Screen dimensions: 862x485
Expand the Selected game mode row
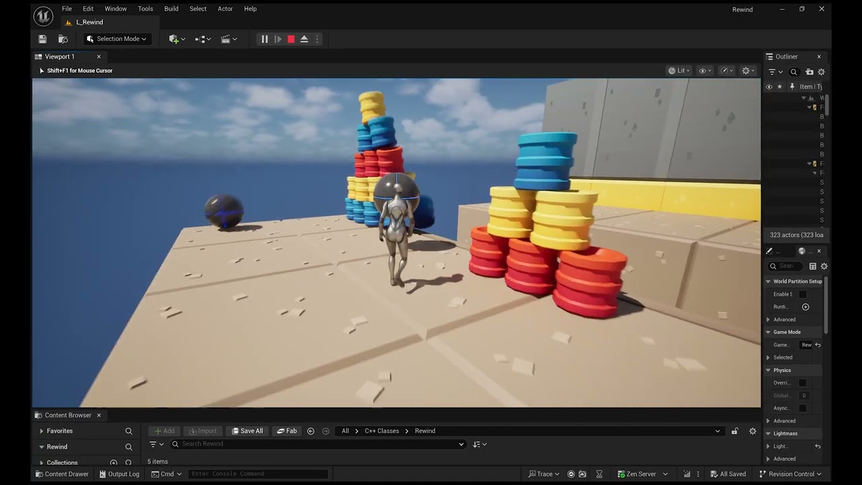768,358
